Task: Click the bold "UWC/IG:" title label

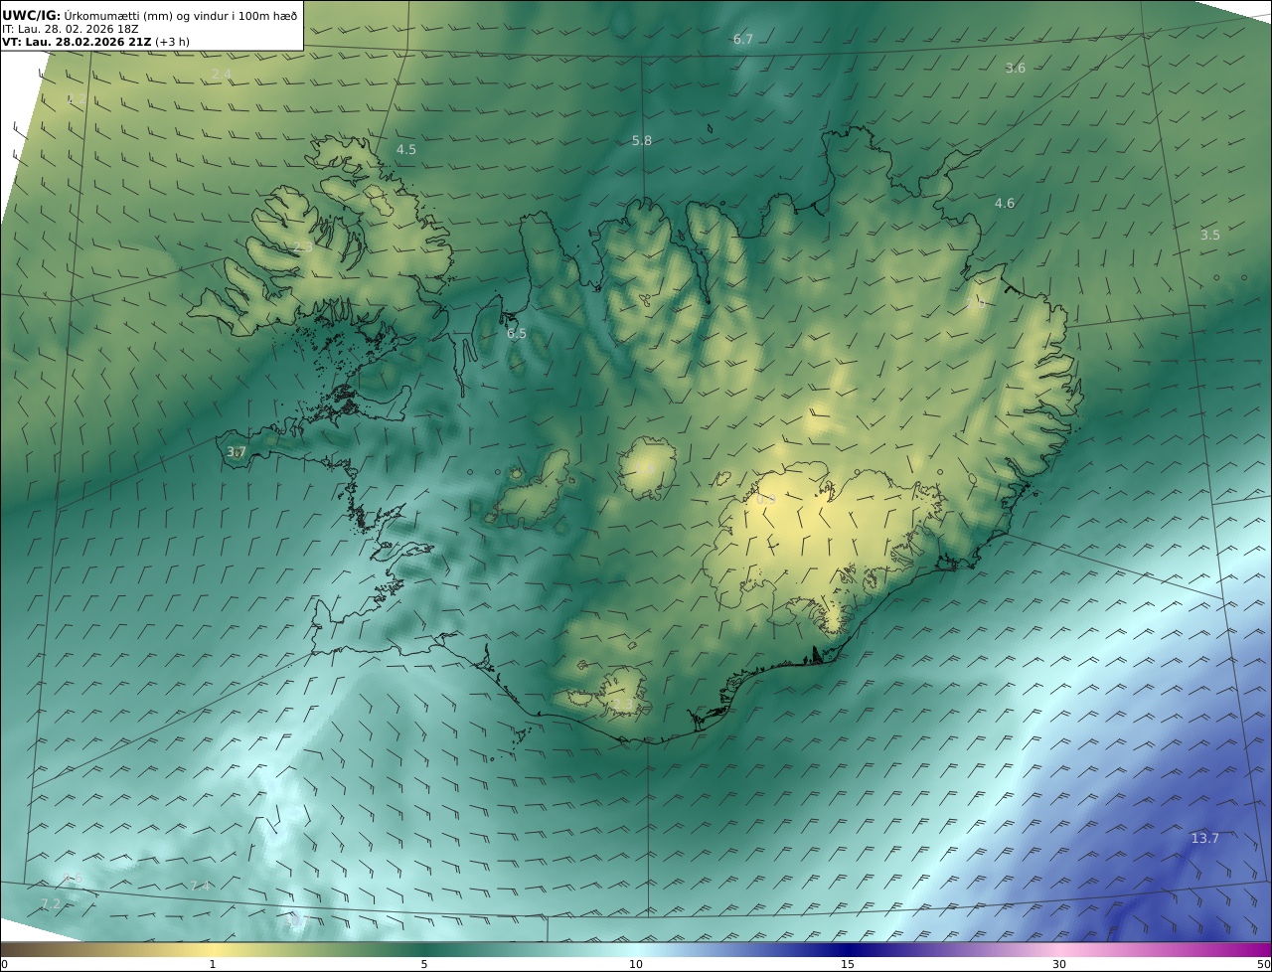Action: point(32,16)
